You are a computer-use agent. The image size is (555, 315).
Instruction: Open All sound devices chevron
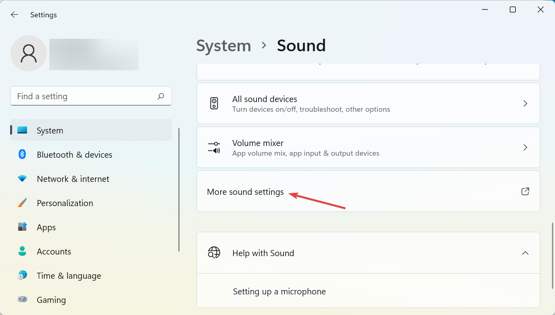point(525,104)
